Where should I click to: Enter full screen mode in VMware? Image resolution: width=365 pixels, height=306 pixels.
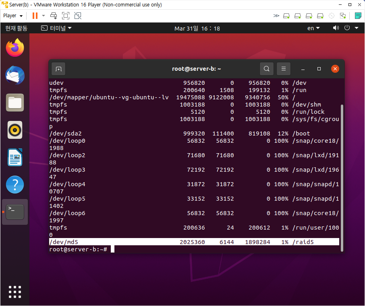click(66, 16)
